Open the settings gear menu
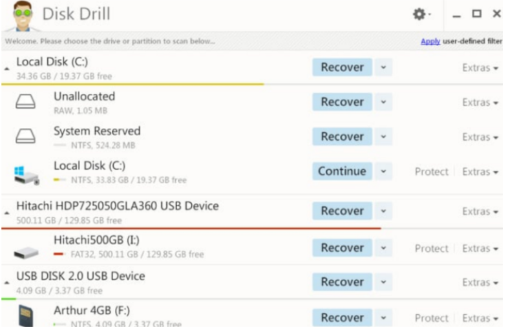The image size is (508, 327). [419, 14]
